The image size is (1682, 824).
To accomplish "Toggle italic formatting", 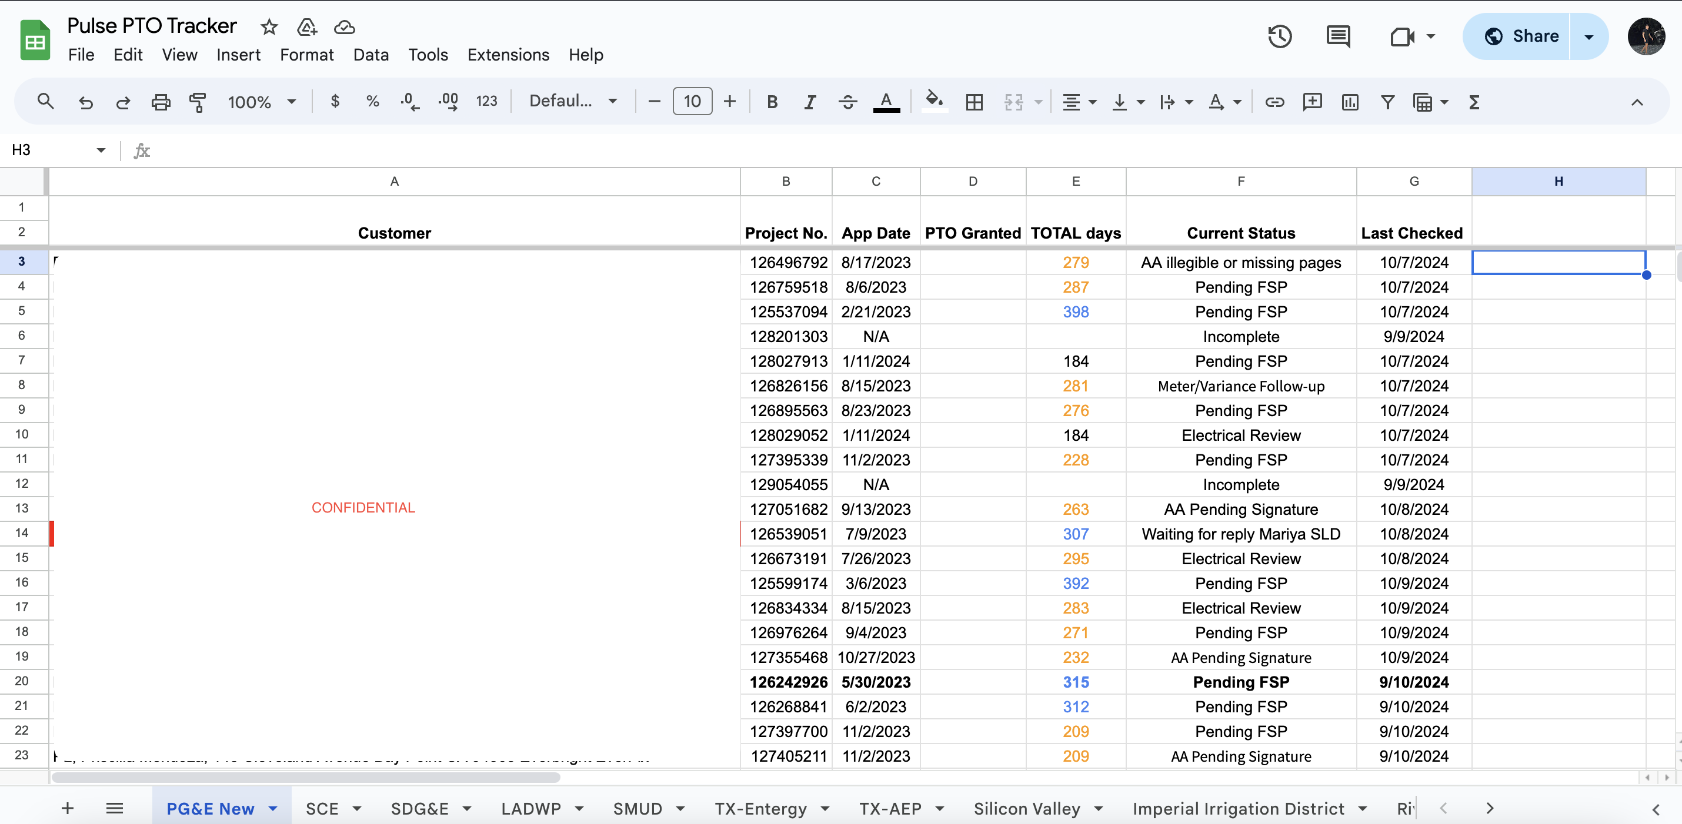I will click(x=810, y=101).
